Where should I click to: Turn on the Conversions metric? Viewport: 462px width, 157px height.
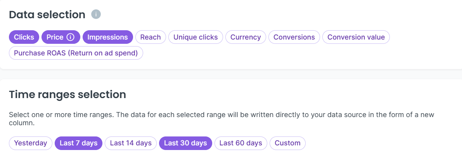(x=294, y=37)
